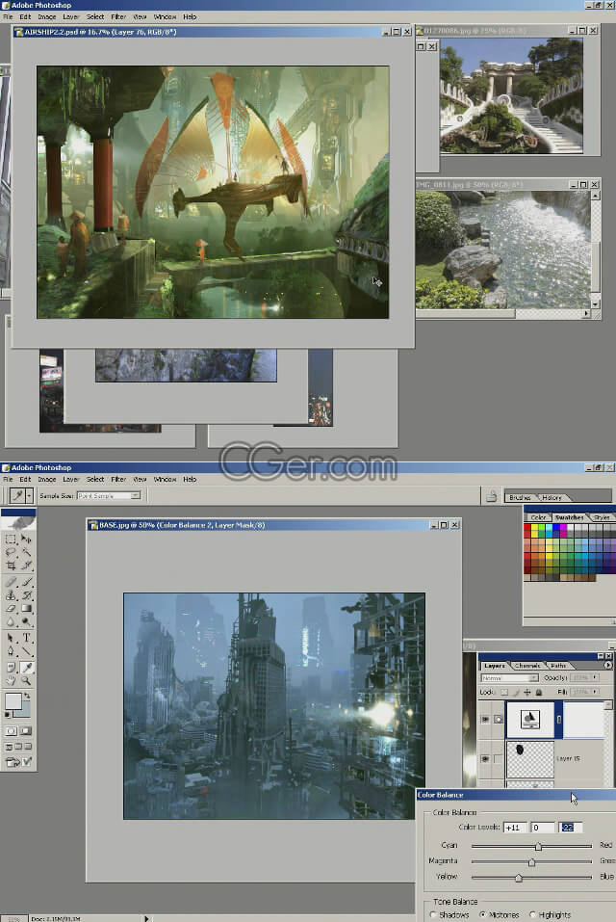Click the Magenta-Green slider handle
616x922 pixels.
tap(531, 862)
